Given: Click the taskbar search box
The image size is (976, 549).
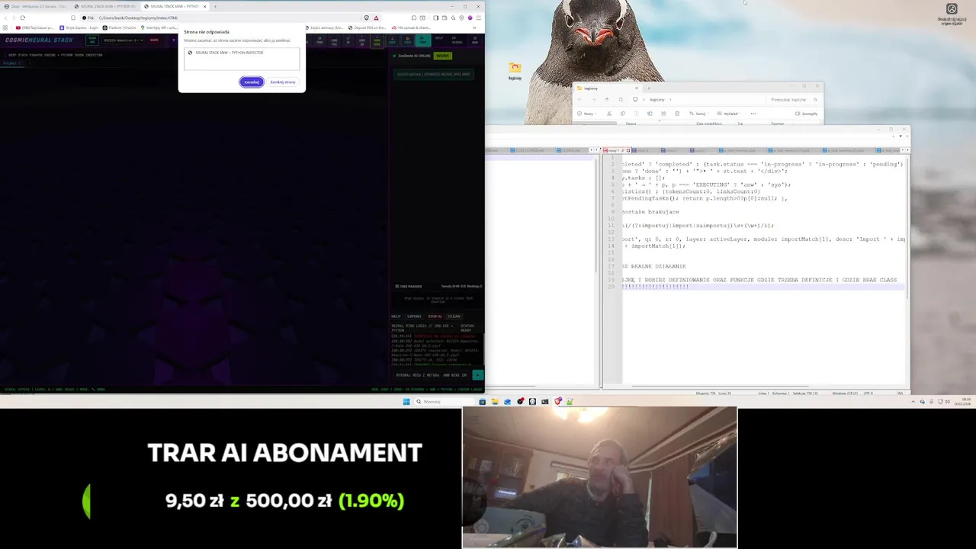Looking at the screenshot, I should pyautogui.click(x=444, y=402).
